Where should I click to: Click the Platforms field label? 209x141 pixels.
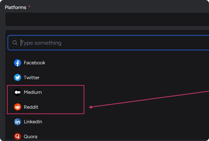pyautogui.click(x=15, y=7)
